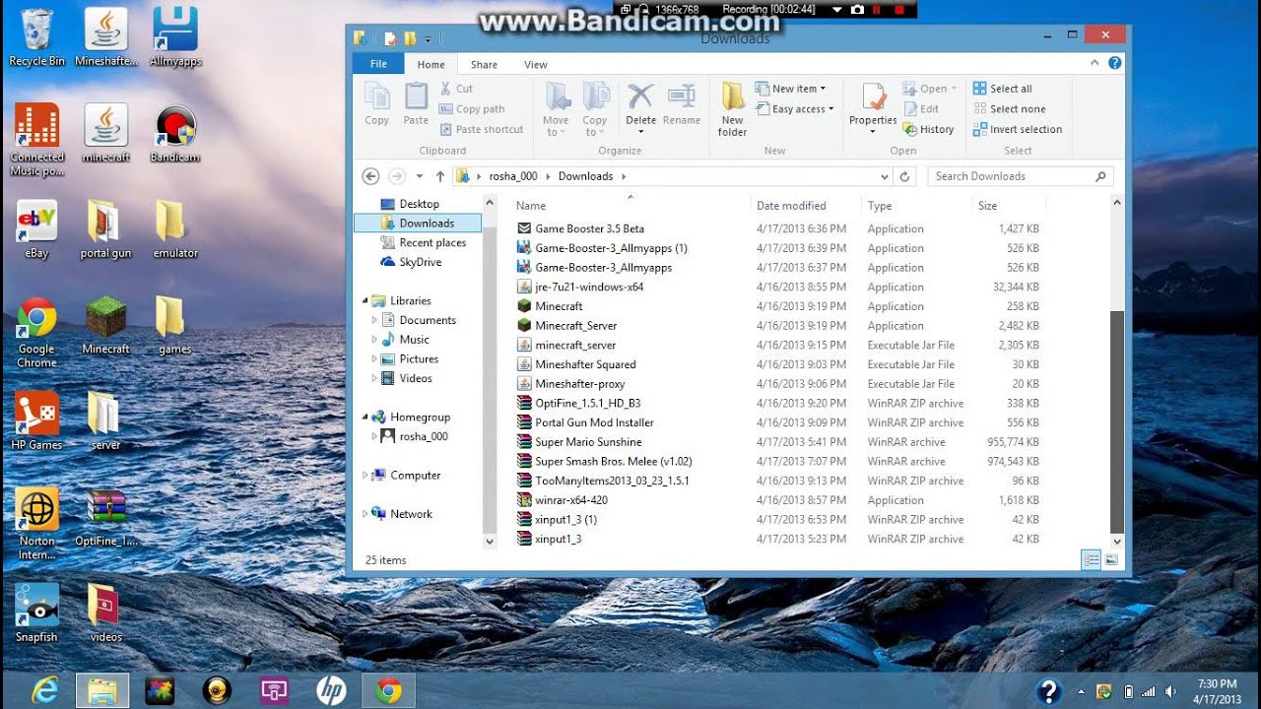This screenshot has height=709, width=1261.
Task: Collapse the ribbon with the chevron
Action: click(1095, 63)
